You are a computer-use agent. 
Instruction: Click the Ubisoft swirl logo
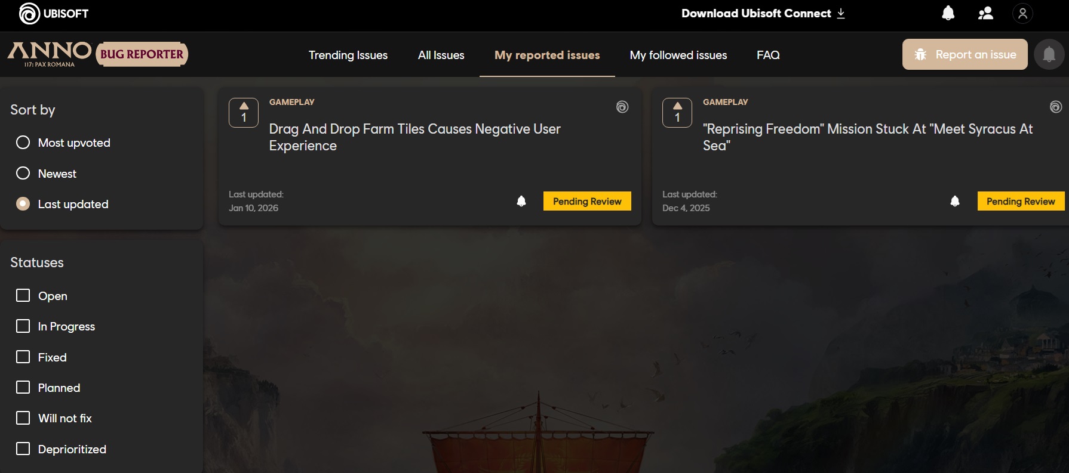tap(29, 14)
